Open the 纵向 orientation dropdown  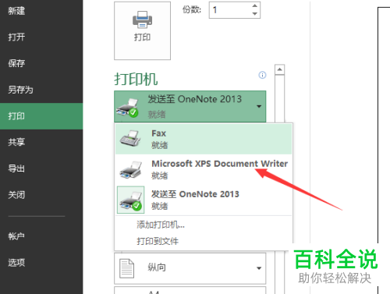click(x=190, y=268)
